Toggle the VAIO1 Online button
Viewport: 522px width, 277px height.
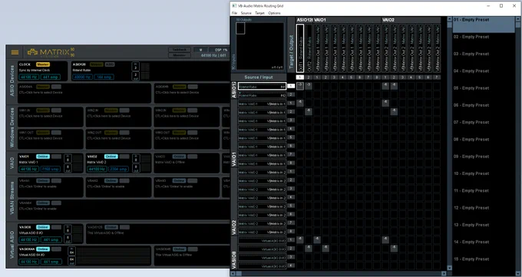point(43,157)
